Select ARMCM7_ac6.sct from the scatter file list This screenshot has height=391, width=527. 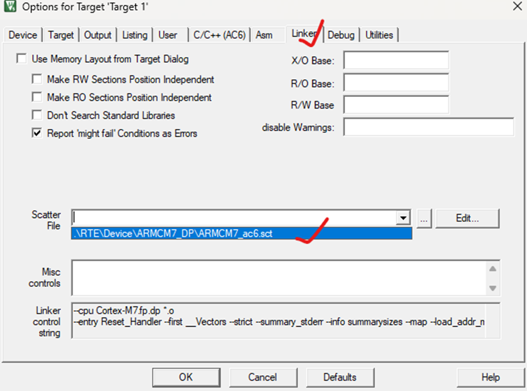click(x=241, y=233)
